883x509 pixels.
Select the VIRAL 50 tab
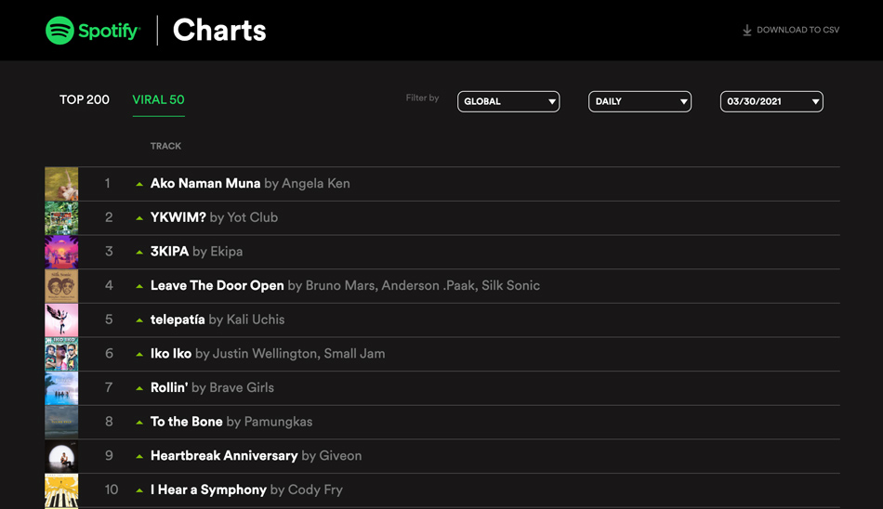pyautogui.click(x=158, y=99)
